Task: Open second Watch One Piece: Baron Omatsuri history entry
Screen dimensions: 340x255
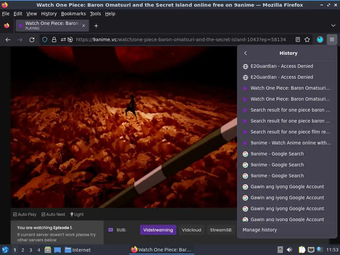Action: pos(287,99)
